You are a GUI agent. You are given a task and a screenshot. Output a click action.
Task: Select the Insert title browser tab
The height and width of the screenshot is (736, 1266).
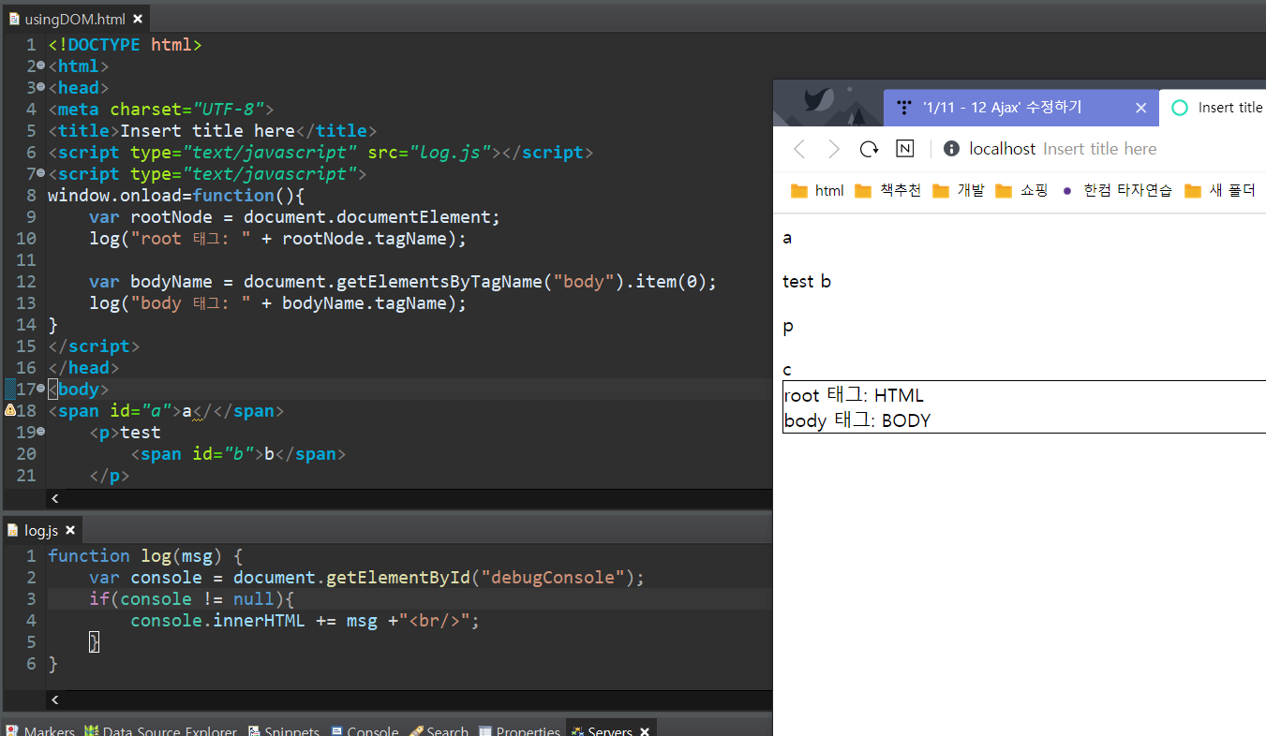(x=1214, y=108)
